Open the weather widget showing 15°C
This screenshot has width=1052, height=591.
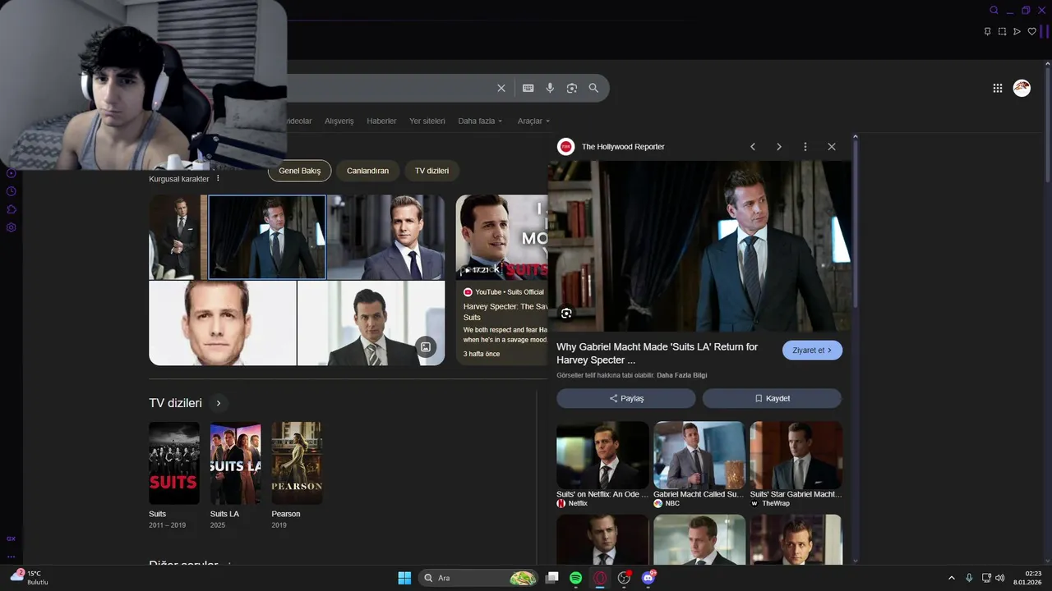click(x=30, y=577)
